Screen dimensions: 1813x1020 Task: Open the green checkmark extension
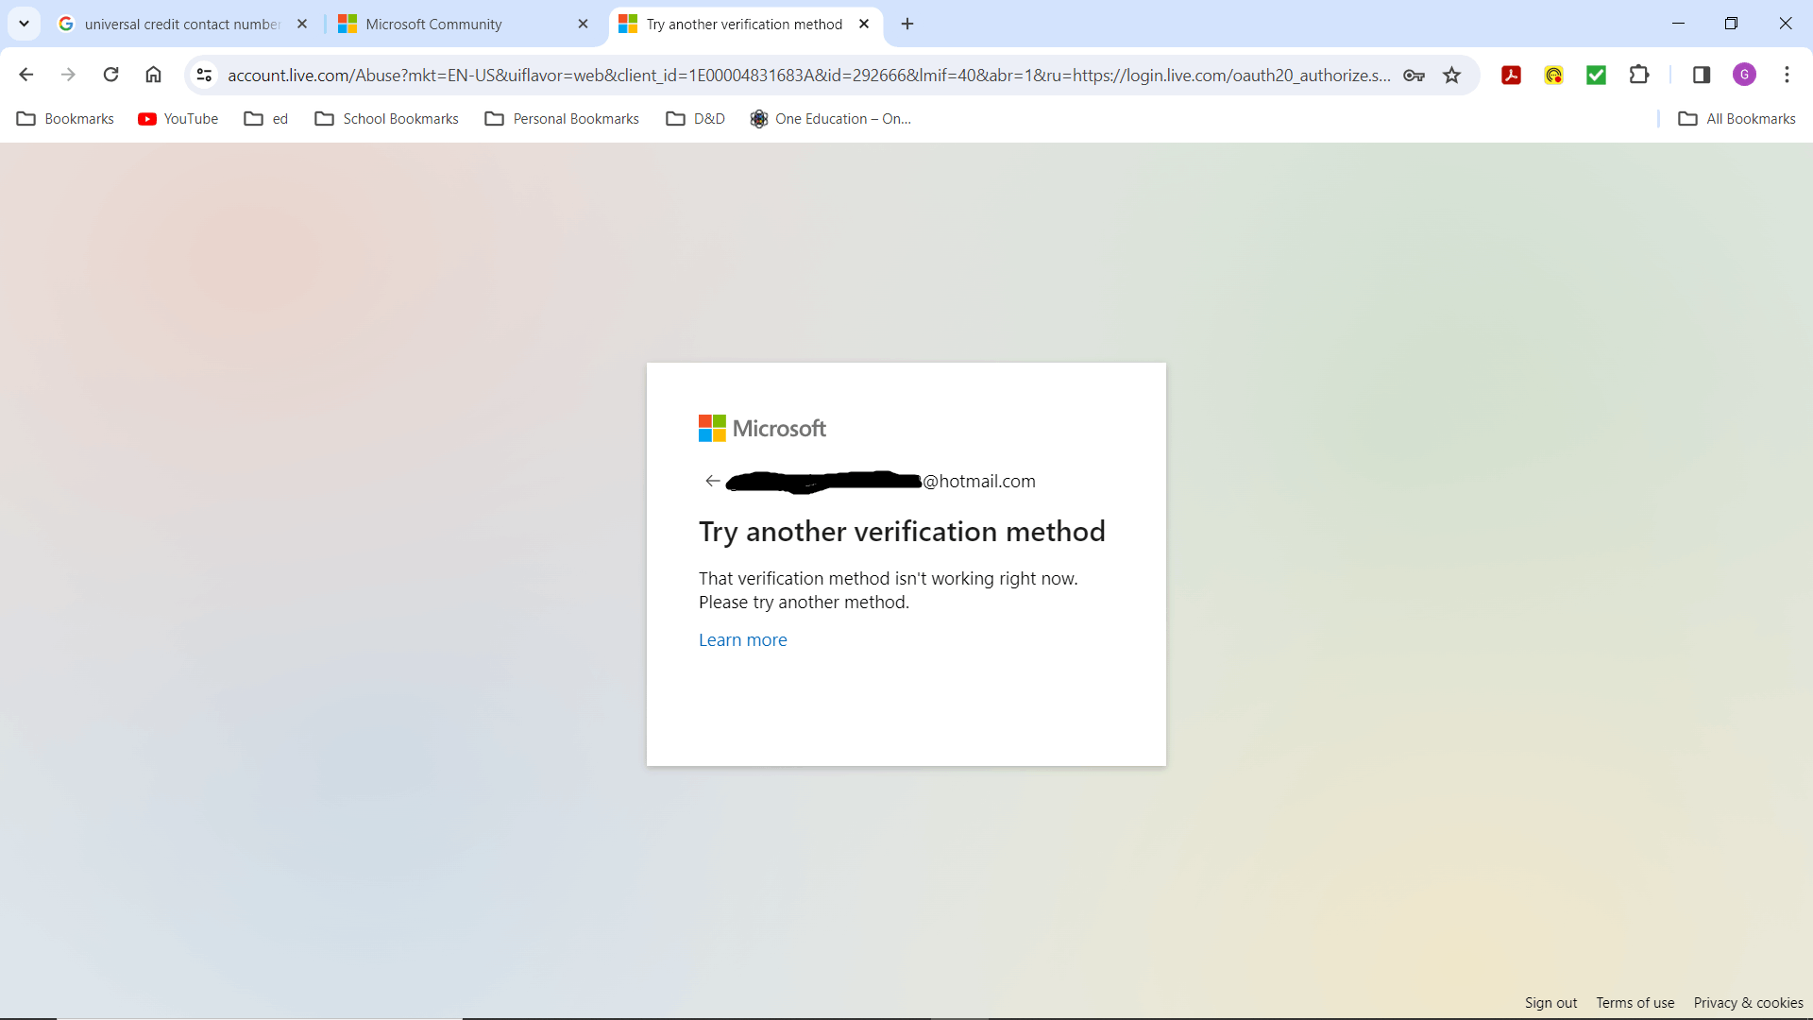click(1596, 76)
